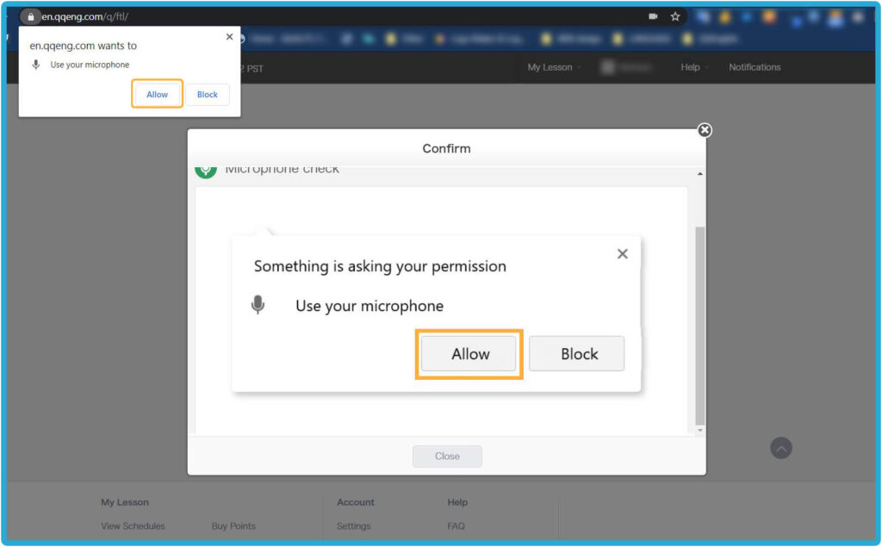Click the camera icon in the address bar
The image size is (882, 547).
click(x=653, y=16)
